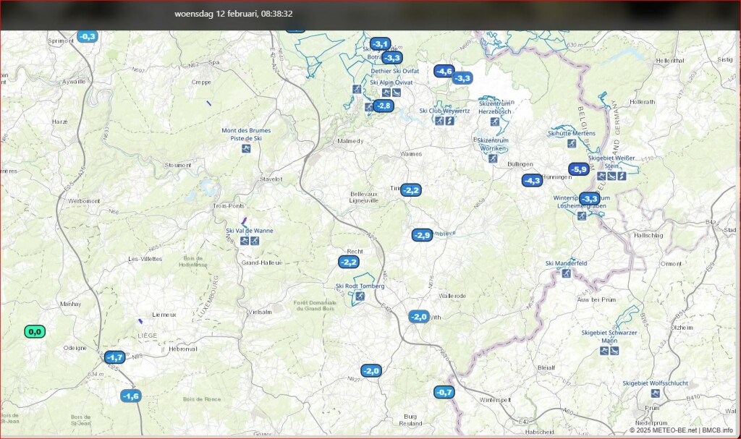This screenshot has width=741, height=439.
Task: Open the -4,3 marker near Büllingen
Action: pyautogui.click(x=532, y=181)
